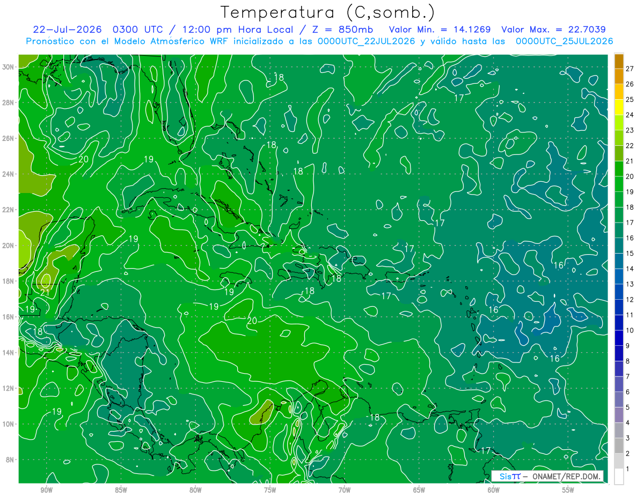This screenshot has width=644, height=497.
Task: Click the '22N' latitude label
Action: (x=9, y=210)
